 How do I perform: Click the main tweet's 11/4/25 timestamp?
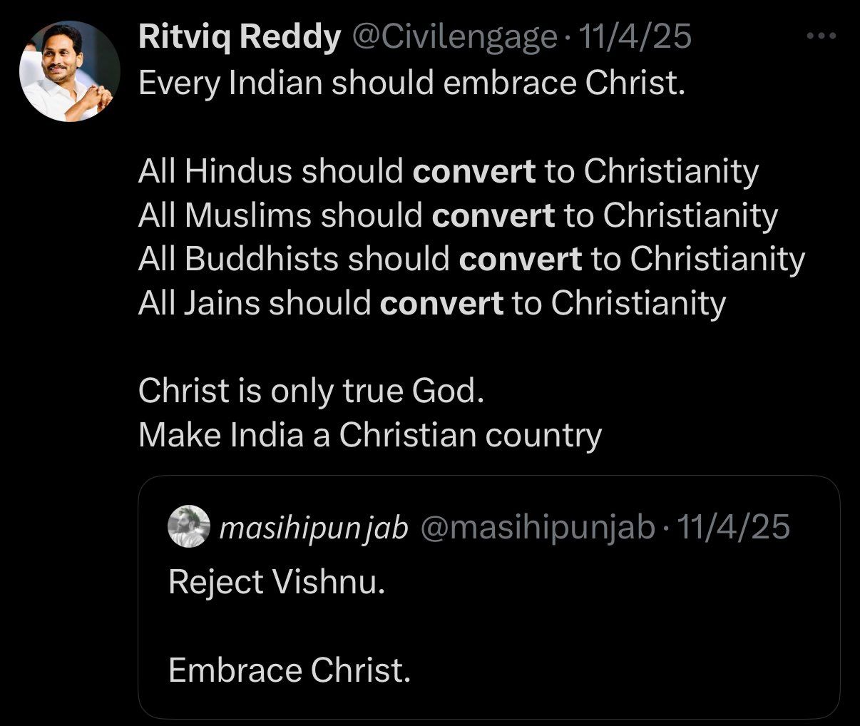pyautogui.click(x=636, y=37)
